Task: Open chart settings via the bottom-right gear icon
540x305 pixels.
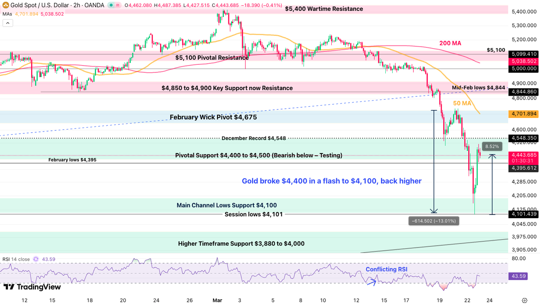Action: pos(524,300)
